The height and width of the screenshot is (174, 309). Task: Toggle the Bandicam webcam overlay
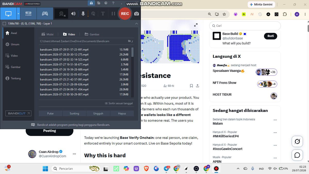[62, 14]
